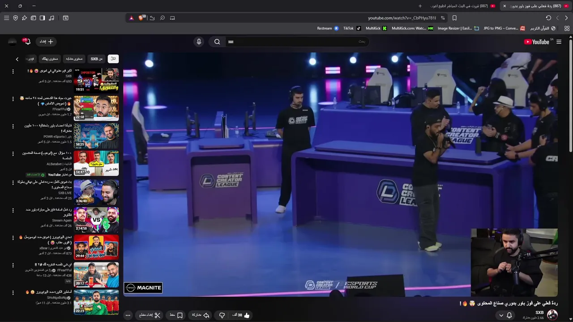Open the YouTube Create (إنشاء) button
573x322 pixels.
click(x=46, y=42)
